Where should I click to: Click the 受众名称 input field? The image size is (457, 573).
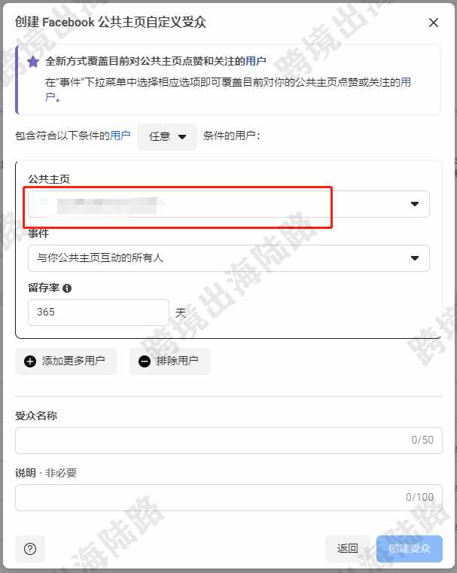(229, 440)
